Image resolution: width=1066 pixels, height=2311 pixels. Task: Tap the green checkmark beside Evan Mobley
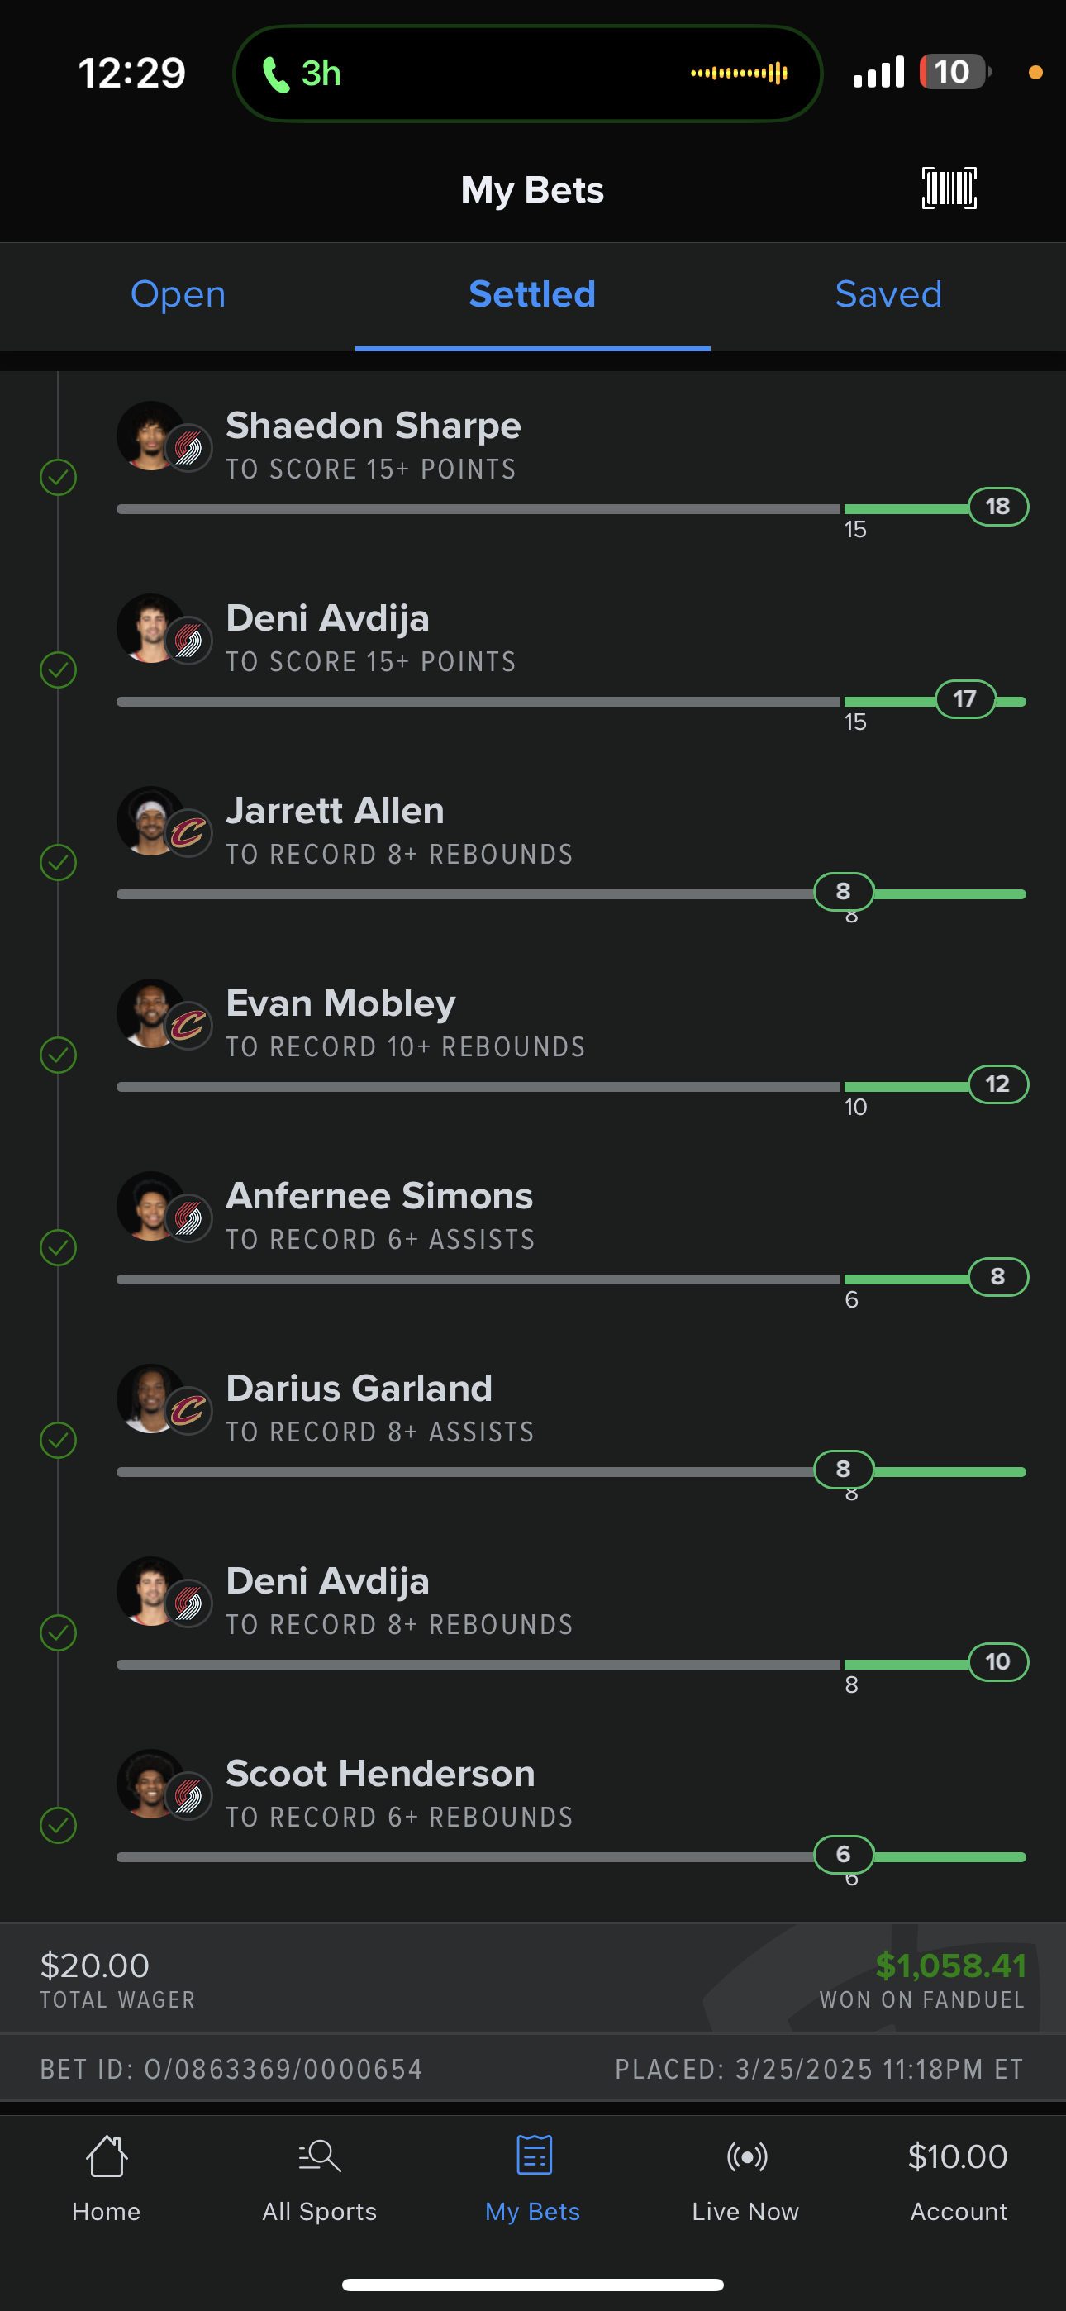tap(59, 1055)
